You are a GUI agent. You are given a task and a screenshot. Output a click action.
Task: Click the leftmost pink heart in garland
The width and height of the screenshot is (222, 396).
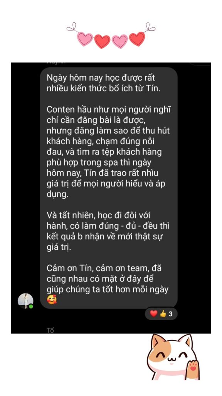point(85,39)
